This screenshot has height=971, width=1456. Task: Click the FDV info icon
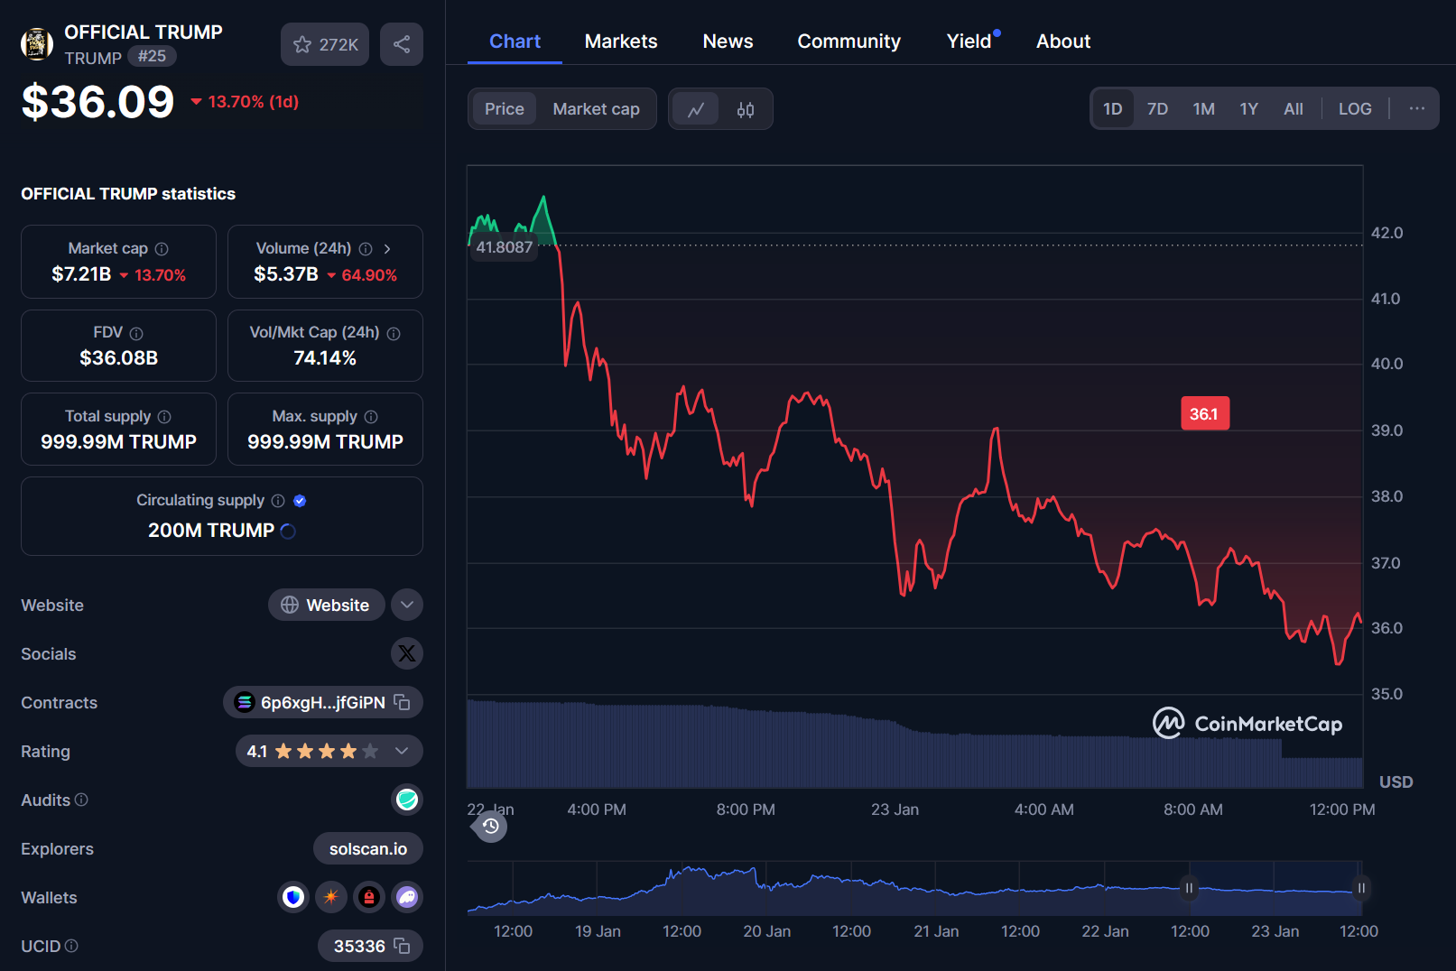[x=136, y=333]
